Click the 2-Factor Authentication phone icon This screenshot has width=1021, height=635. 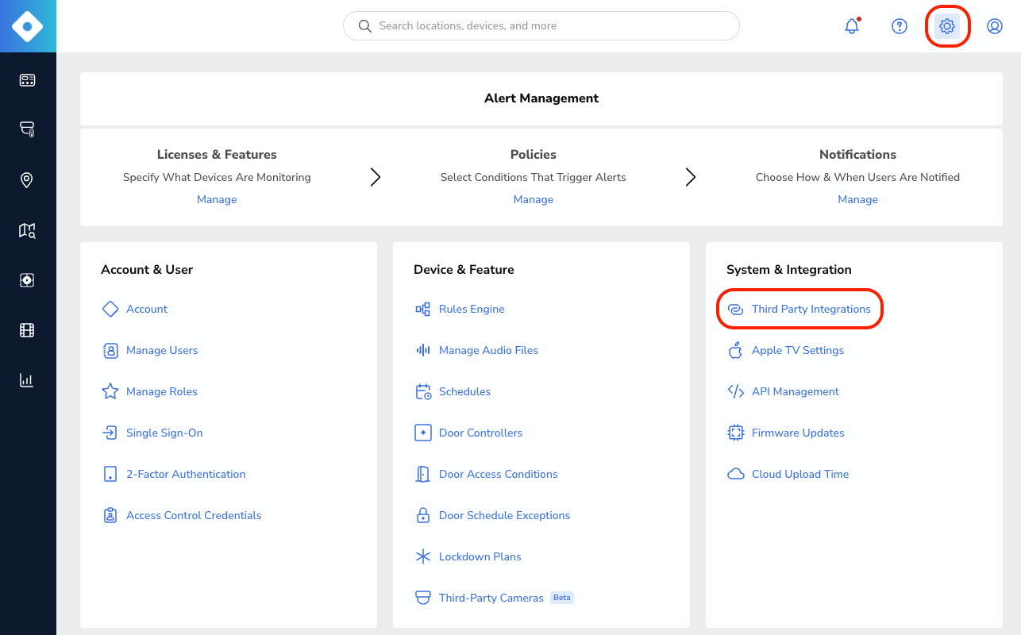coord(110,474)
